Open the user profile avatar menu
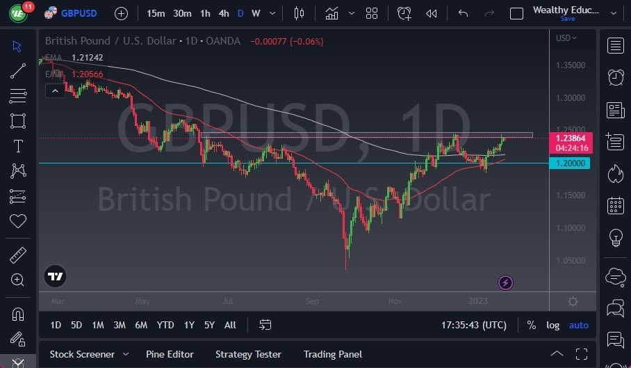The image size is (631, 368). 19,13
